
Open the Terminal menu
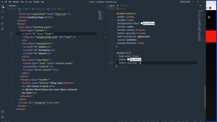click(36, 2)
